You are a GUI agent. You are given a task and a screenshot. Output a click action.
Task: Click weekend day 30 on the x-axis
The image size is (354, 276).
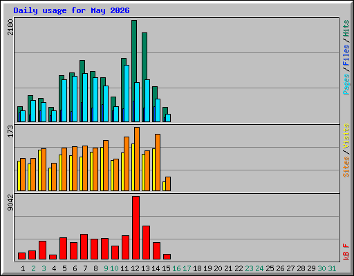[322, 268]
